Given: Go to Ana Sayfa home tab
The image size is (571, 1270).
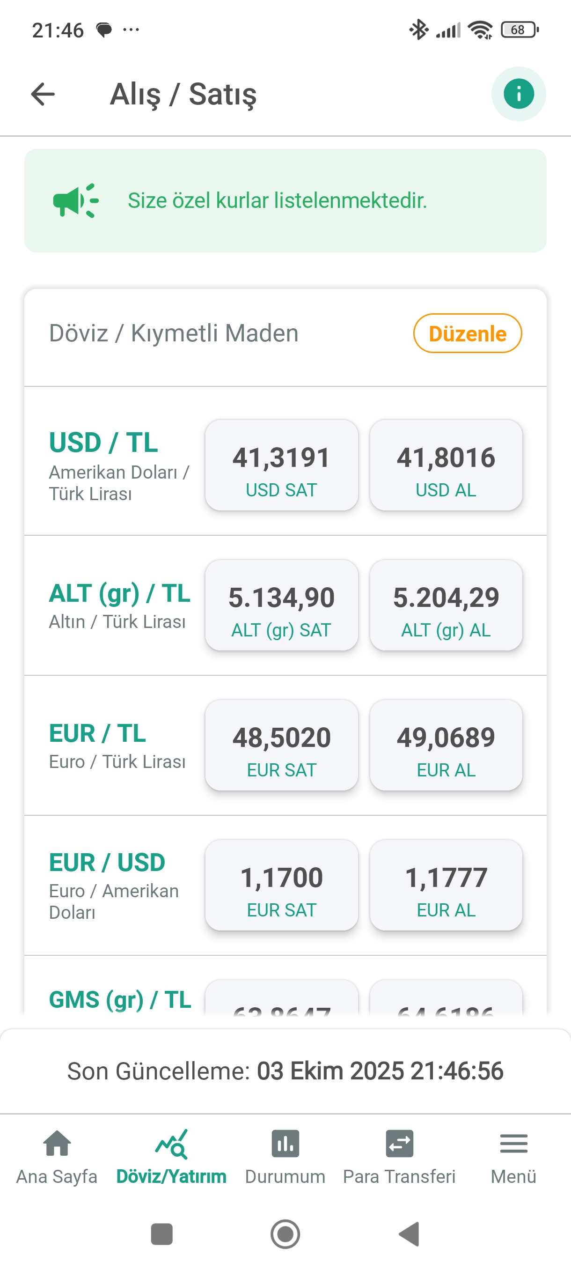Looking at the screenshot, I should point(57,1156).
